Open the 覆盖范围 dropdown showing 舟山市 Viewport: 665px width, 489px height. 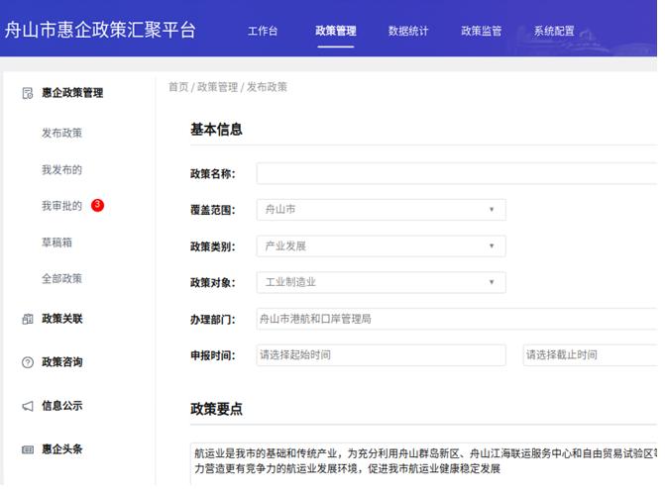click(x=381, y=210)
